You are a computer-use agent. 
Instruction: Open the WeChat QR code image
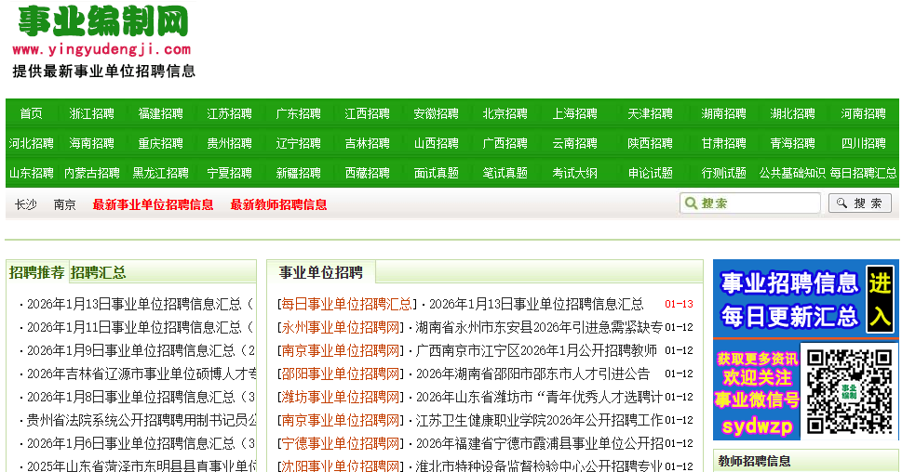pos(849,391)
